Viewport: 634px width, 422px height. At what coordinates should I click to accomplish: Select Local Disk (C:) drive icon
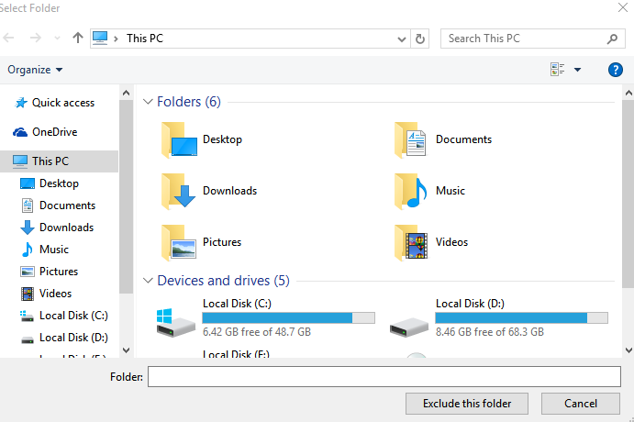click(x=175, y=322)
